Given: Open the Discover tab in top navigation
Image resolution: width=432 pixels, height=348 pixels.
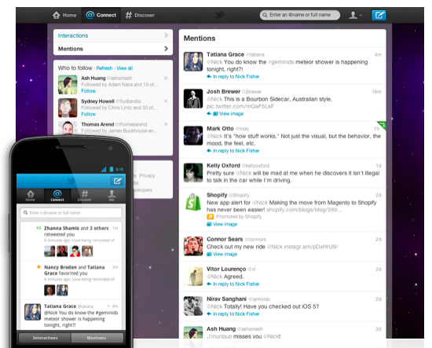Looking at the screenshot, I should tap(140, 15).
